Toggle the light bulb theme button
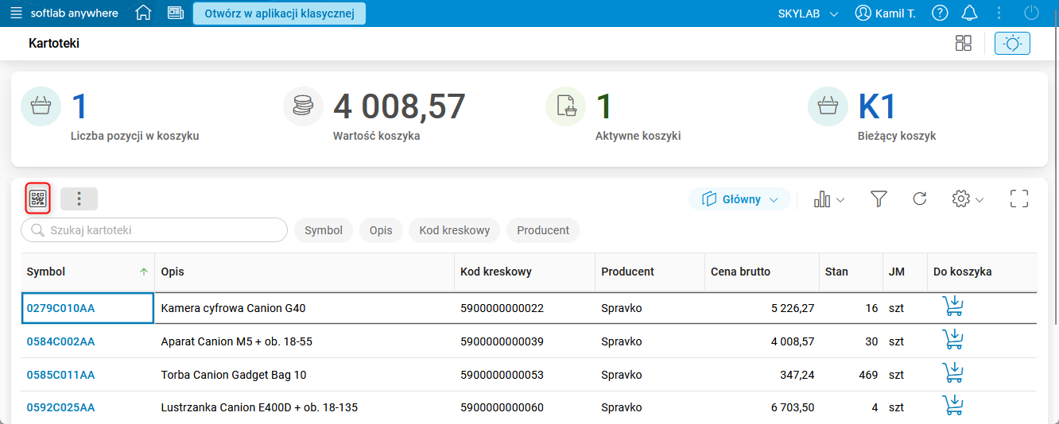Viewport: 1059px width, 424px height. pos(1012,43)
